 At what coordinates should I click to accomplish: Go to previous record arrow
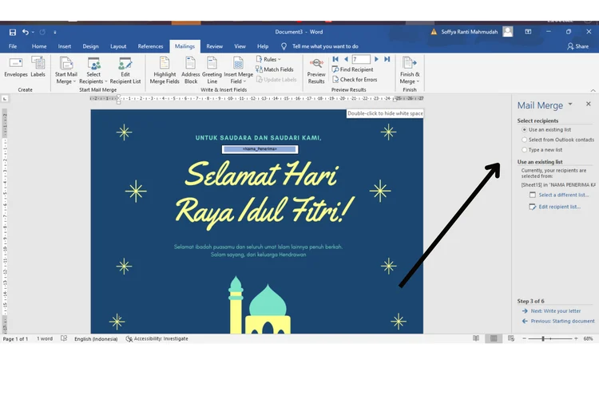(x=346, y=59)
